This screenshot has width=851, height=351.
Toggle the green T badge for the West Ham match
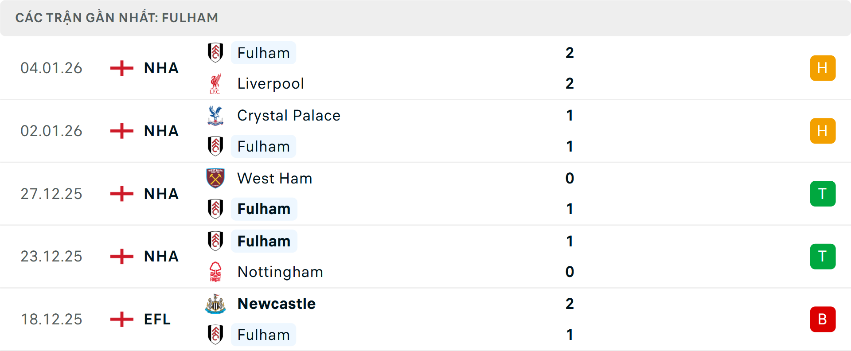823,194
